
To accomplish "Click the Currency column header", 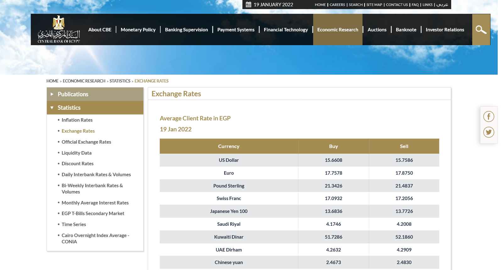I will pos(229,146).
